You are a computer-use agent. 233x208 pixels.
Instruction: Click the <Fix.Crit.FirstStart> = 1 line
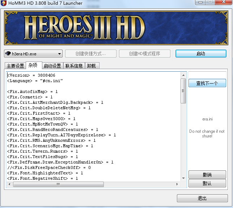39,113
